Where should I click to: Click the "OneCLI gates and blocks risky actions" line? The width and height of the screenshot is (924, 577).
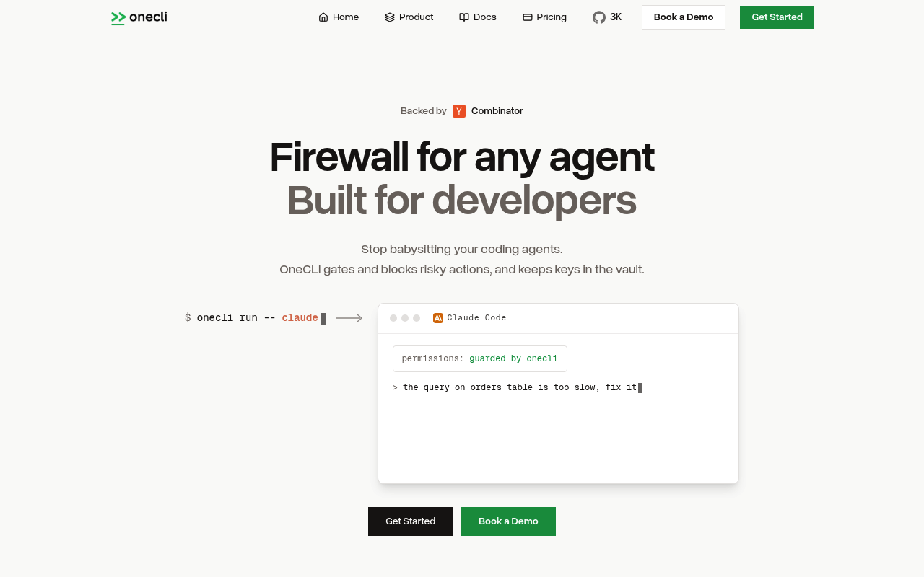point(462,270)
